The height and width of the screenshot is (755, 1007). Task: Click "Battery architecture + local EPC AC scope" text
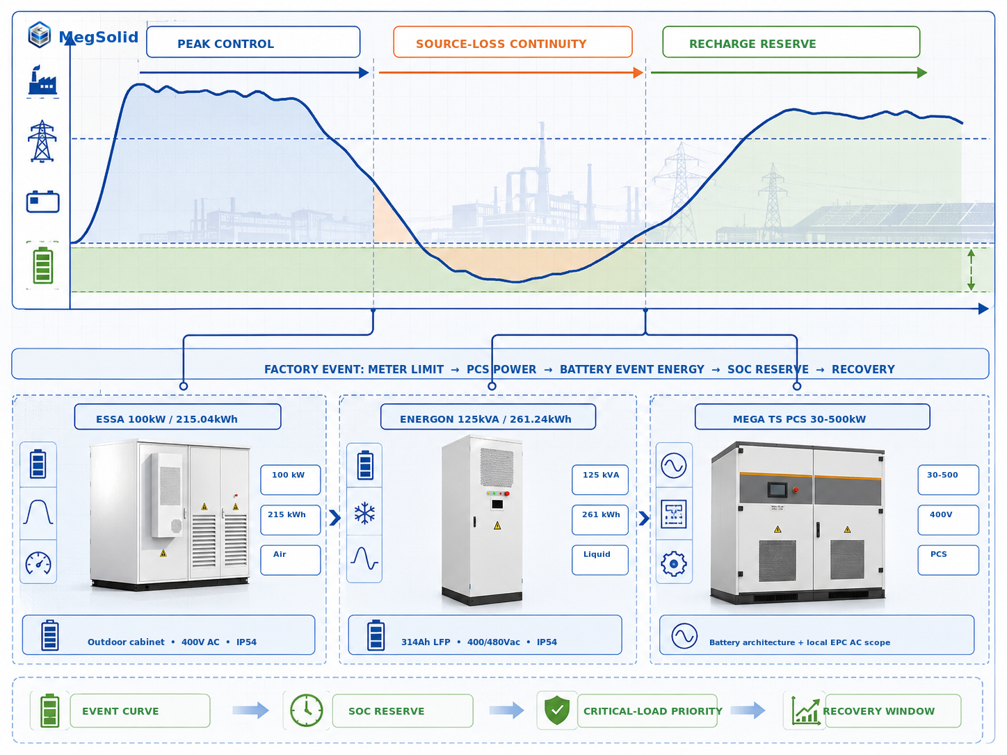[x=800, y=642]
